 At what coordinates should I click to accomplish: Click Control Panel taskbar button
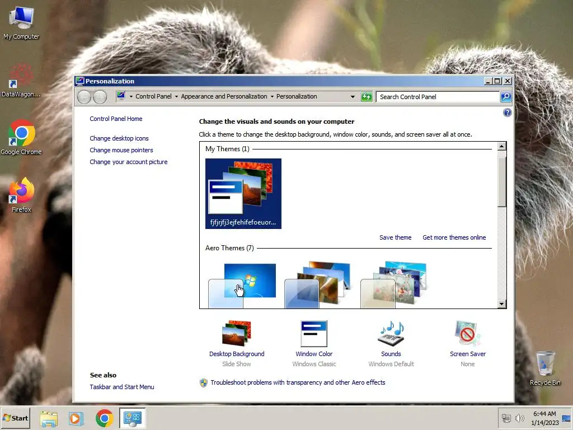coord(132,418)
